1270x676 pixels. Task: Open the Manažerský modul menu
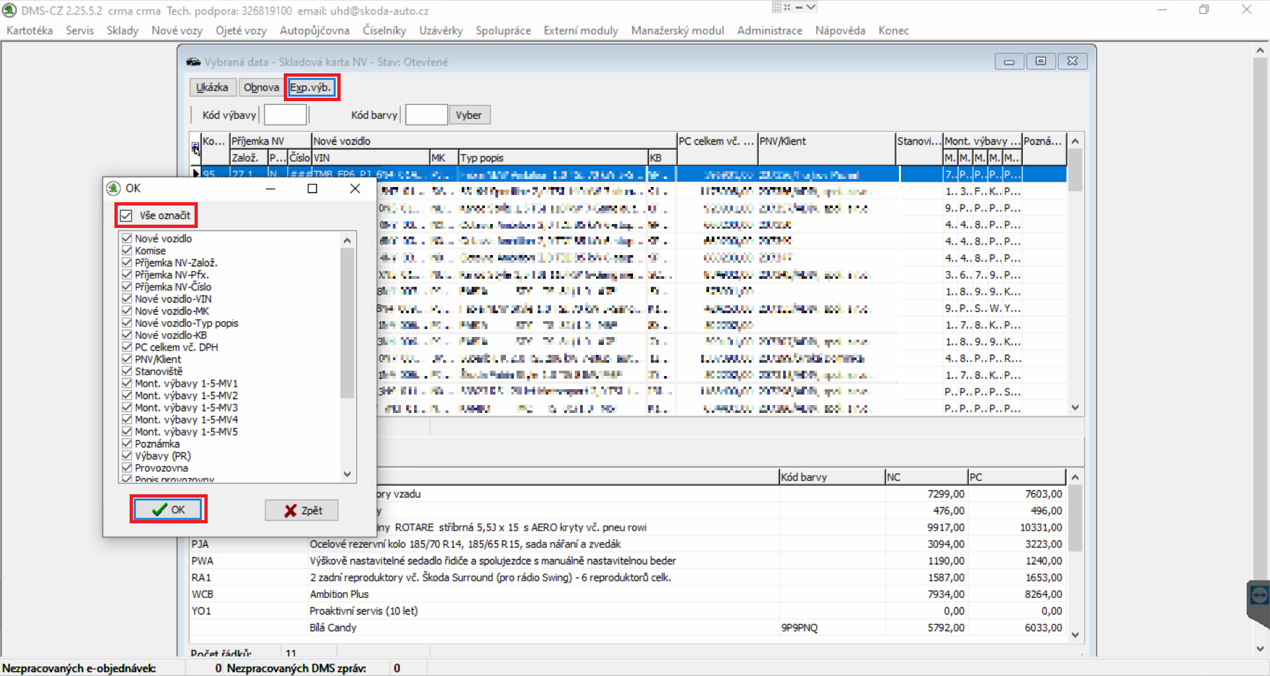pos(677,30)
